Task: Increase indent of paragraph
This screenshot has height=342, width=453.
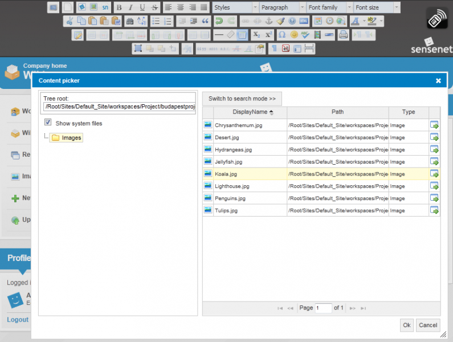Action: (194, 21)
